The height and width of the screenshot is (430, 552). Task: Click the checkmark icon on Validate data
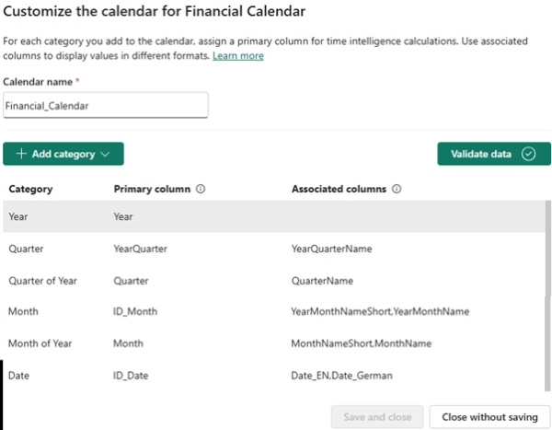tap(528, 154)
